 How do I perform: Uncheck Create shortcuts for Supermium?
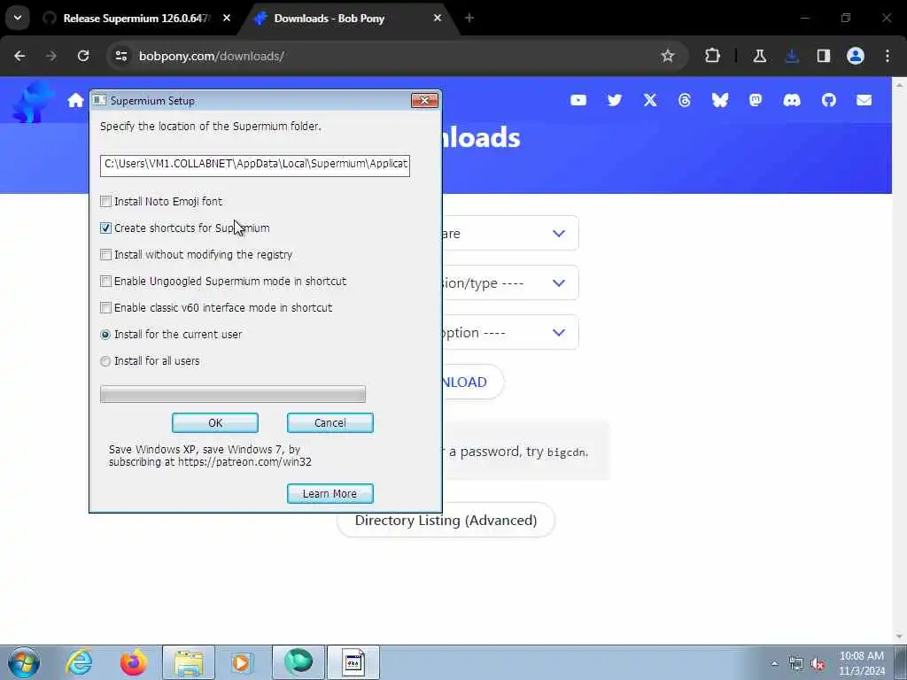(106, 228)
